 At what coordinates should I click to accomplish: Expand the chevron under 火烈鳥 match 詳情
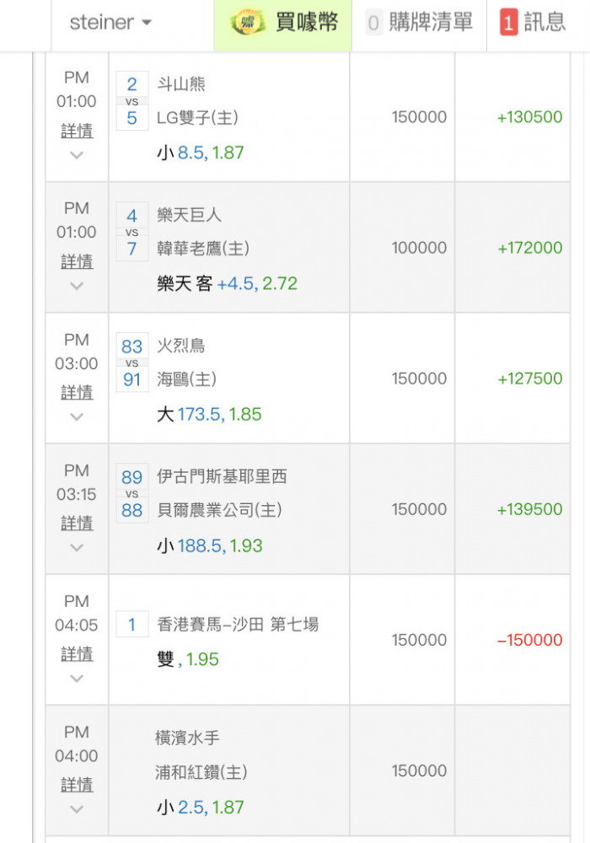coord(77,416)
